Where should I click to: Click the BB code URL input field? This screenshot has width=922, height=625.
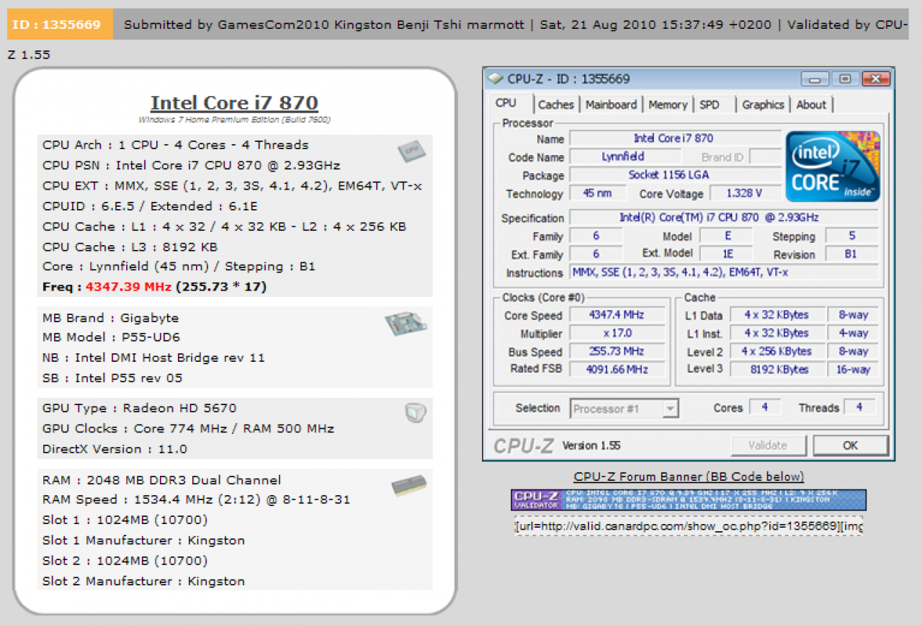click(689, 526)
